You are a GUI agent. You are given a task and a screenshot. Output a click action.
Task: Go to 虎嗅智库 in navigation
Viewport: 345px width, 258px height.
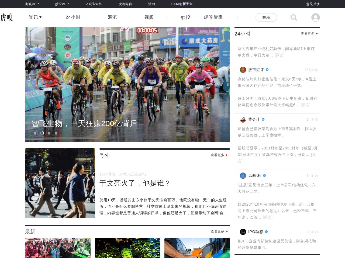213,17
